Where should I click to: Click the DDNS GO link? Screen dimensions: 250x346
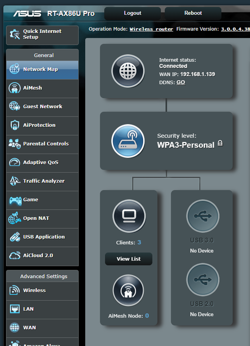[181, 82]
